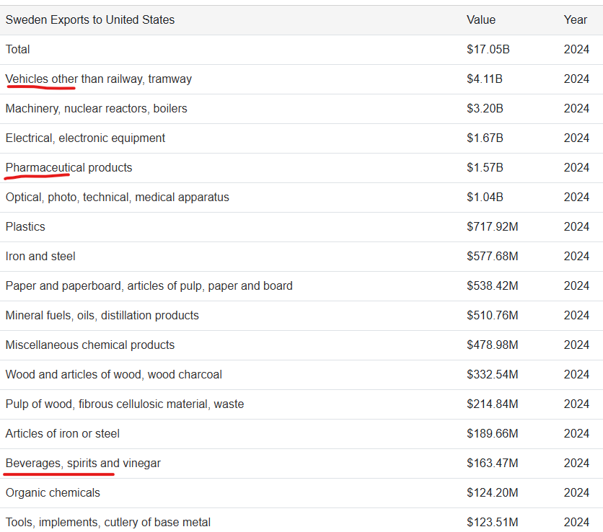The width and height of the screenshot is (603, 532).
Task: Click 'Organic chemicals' label
Action: (x=53, y=493)
